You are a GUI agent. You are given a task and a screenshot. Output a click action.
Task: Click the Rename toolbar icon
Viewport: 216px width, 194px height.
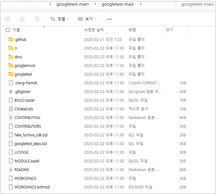coord(7,19)
